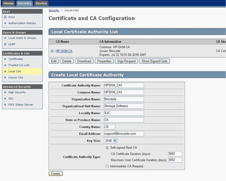Open the FIPS Status Server page
Viewport: 226px width, 181px height.
[21, 105]
